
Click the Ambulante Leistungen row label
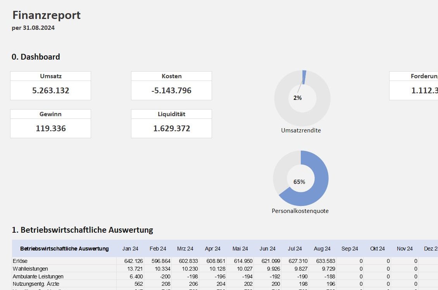pos(38,276)
